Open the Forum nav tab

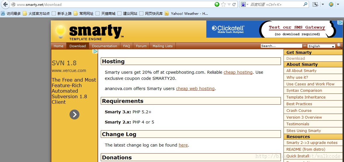(141, 46)
